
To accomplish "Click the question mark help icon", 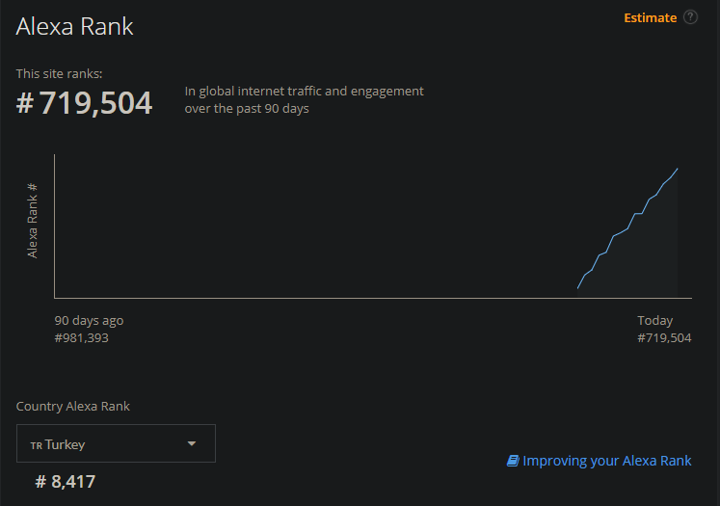I will (x=690, y=17).
